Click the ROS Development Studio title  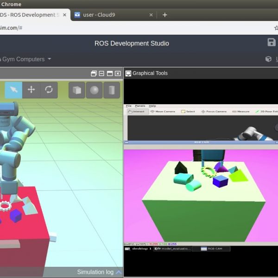132,44
